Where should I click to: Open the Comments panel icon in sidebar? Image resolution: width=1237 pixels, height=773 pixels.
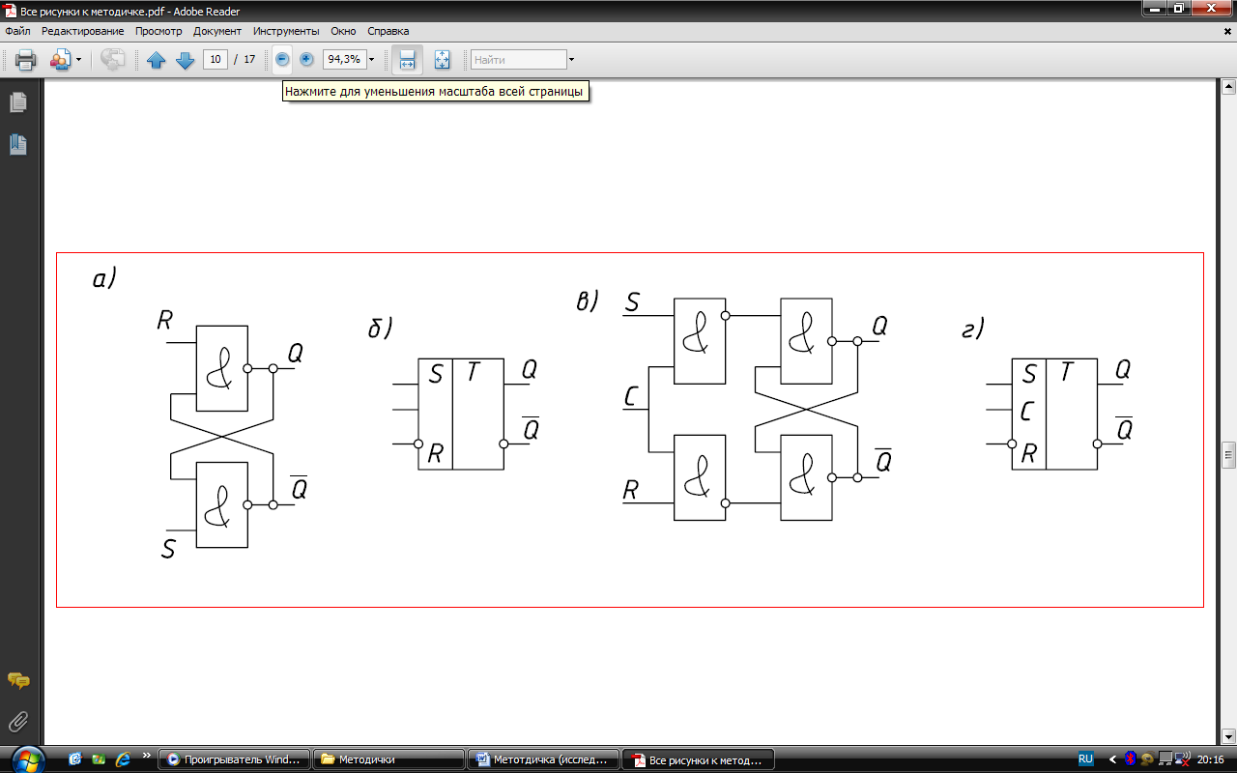click(17, 680)
